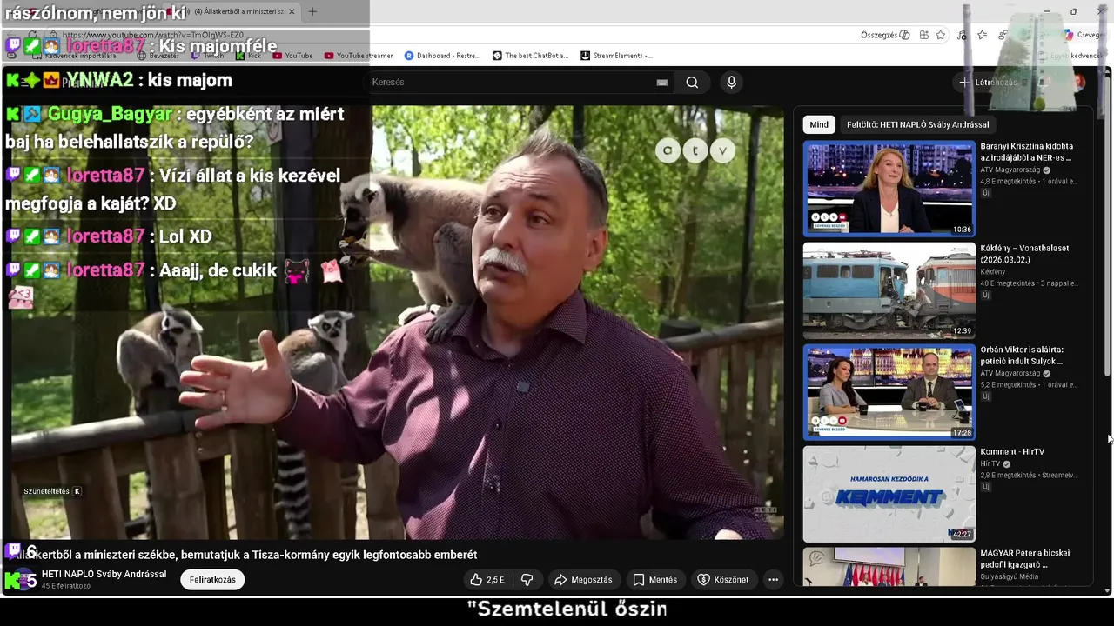
Task: Open HETI NAPLÓ Sváby Andrással channel
Action: [x=104, y=574]
